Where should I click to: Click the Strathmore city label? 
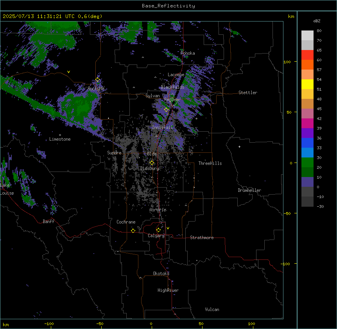[x=202, y=238]
